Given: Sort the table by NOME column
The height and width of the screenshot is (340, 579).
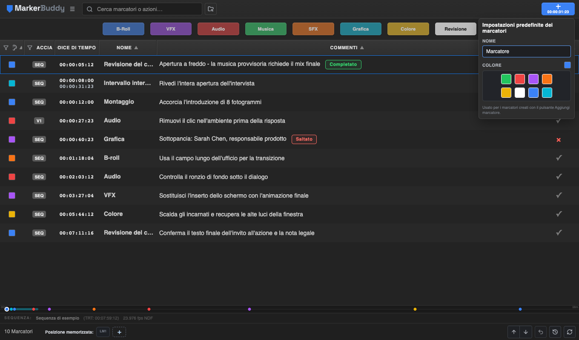Looking at the screenshot, I should (x=128, y=48).
